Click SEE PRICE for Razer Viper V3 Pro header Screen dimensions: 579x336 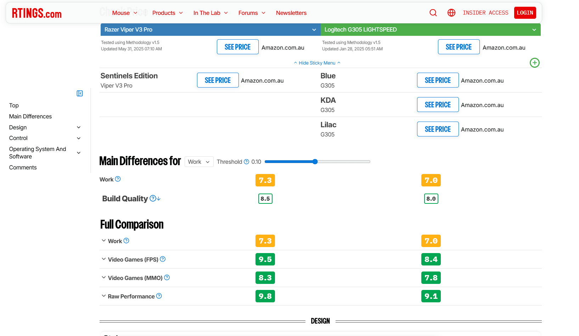pyautogui.click(x=238, y=47)
